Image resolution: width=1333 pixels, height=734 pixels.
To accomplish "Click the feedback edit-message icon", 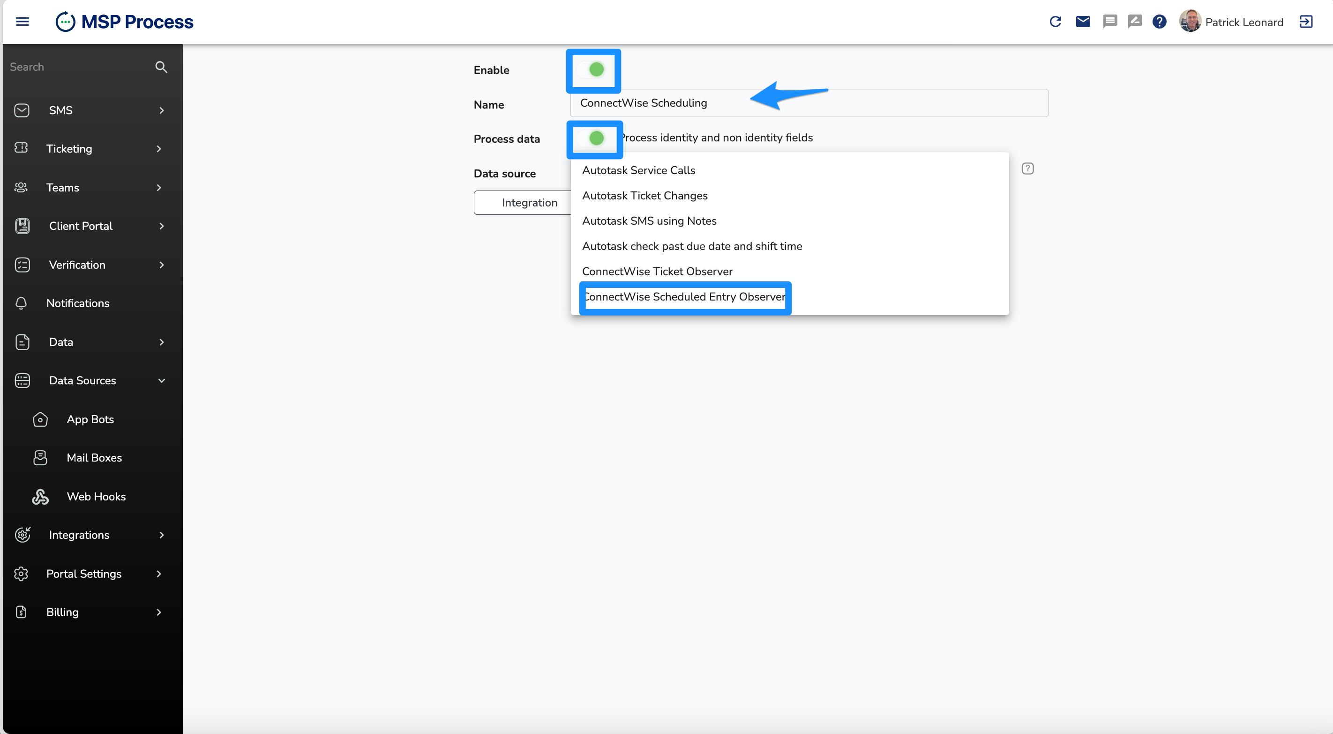I will pos(1135,22).
